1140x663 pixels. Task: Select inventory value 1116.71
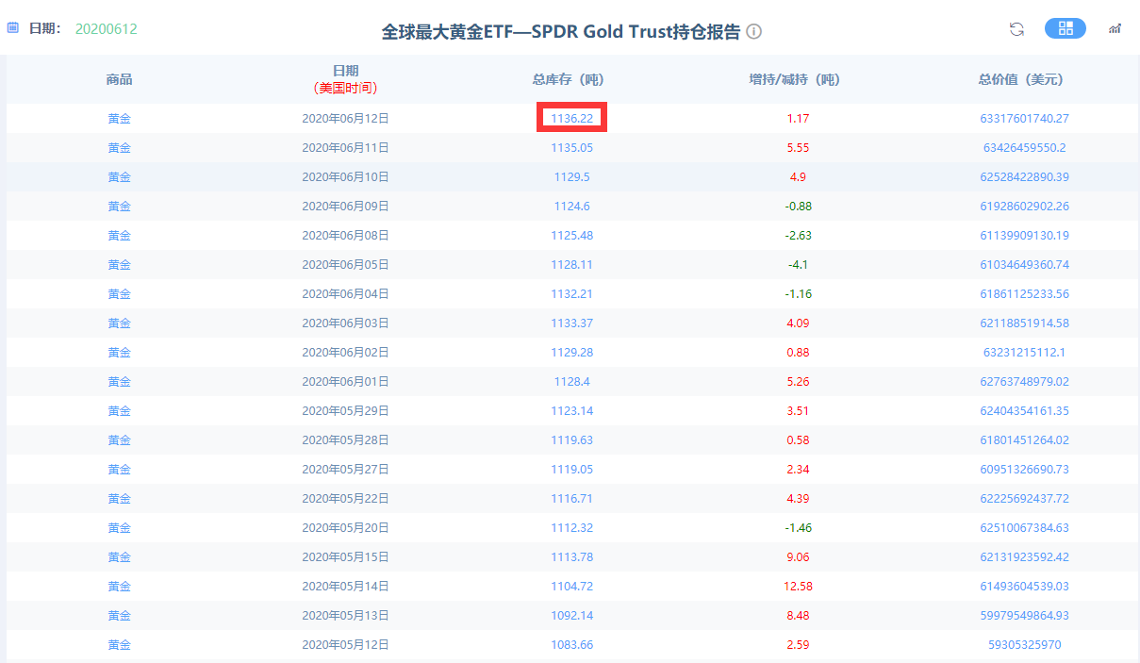coord(572,499)
